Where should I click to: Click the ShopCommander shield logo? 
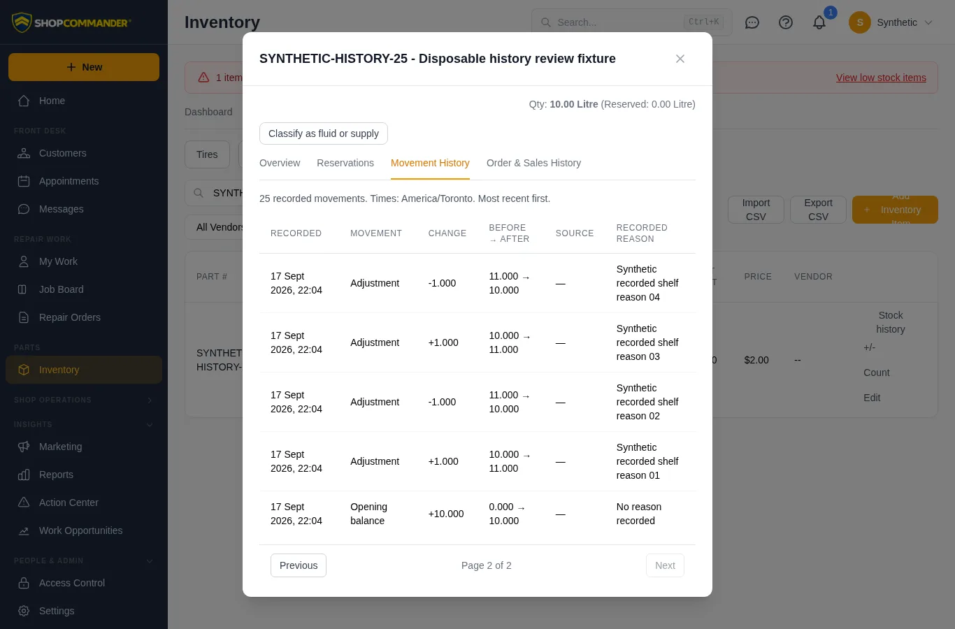click(22, 22)
